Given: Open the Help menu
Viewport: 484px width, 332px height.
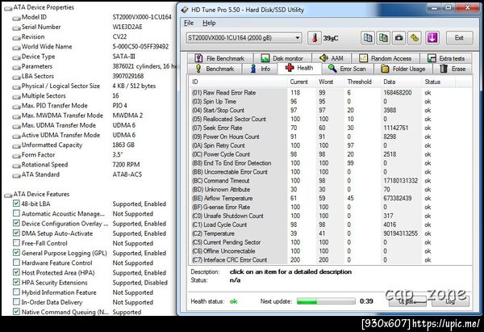Looking at the screenshot, I should coord(209,23).
